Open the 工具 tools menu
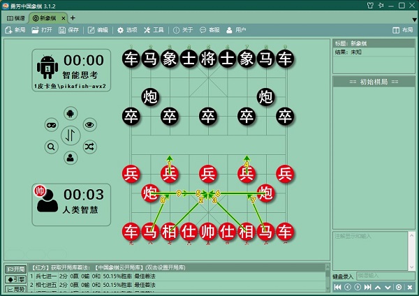 (x=154, y=30)
